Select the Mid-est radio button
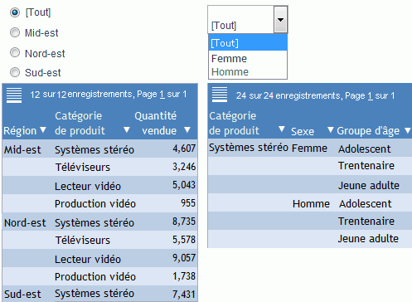 click(15, 32)
